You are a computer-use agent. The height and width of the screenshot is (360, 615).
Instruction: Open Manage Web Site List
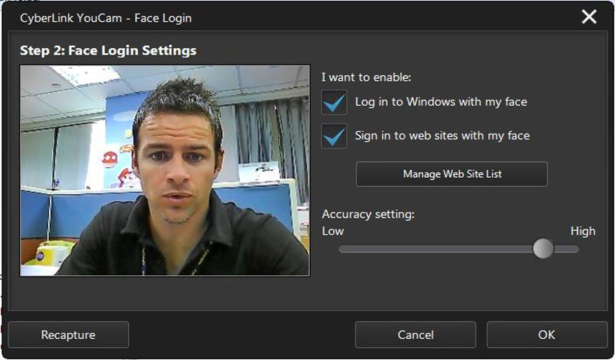[451, 174]
